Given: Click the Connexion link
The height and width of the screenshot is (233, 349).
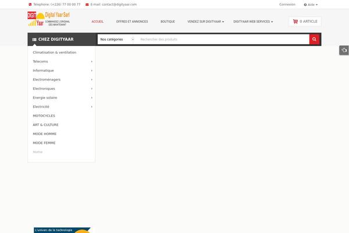Looking at the screenshot, I should tap(287, 5).
